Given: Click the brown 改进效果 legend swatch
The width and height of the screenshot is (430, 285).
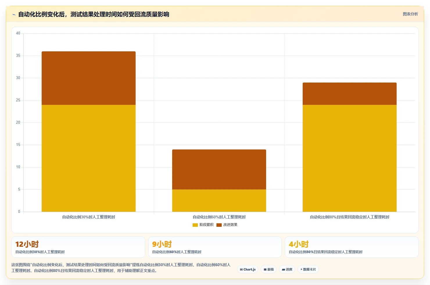Looking at the screenshot, I should pyautogui.click(x=219, y=225).
